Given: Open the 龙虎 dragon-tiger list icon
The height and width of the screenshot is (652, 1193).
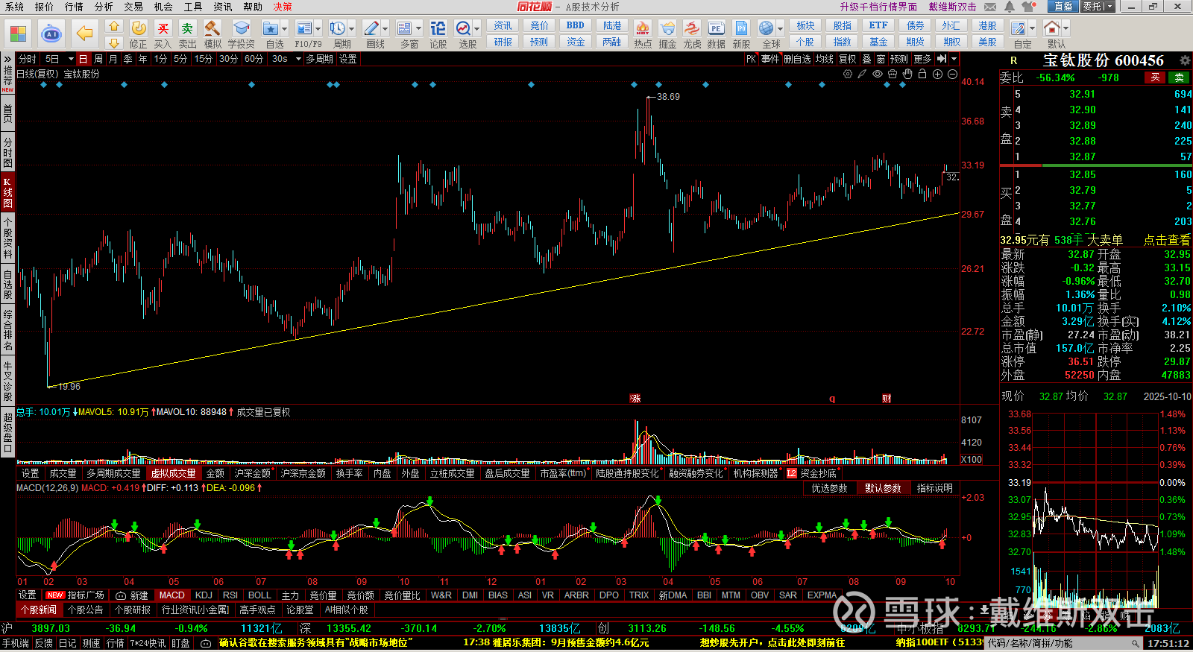Looking at the screenshot, I should point(692,34).
